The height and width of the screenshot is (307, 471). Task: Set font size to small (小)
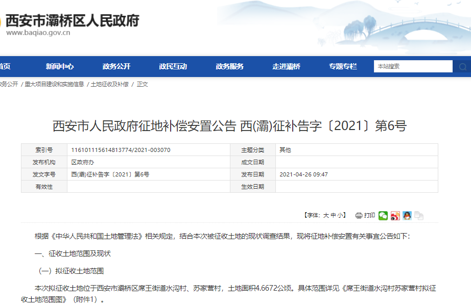coord(340,216)
